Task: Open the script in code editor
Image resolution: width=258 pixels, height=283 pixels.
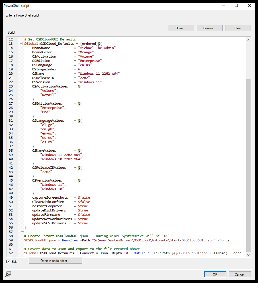Action: click(55, 260)
